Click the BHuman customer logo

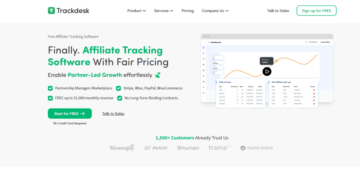point(188,148)
